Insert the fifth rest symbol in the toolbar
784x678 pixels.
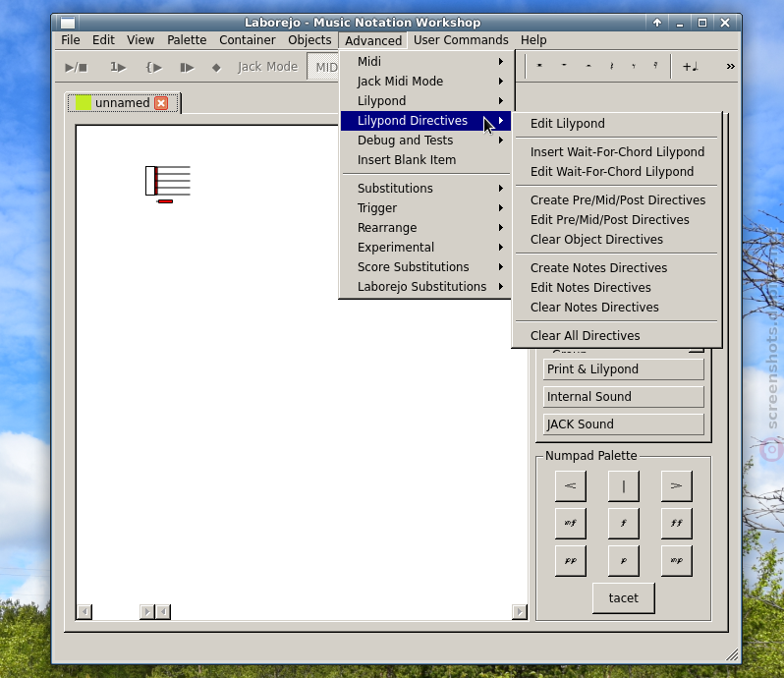point(634,66)
